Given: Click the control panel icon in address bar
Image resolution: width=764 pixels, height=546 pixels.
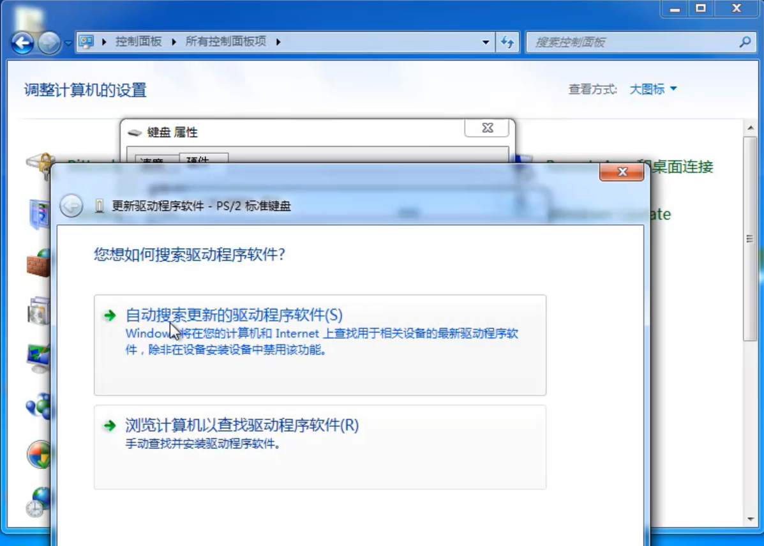Looking at the screenshot, I should coord(86,42).
